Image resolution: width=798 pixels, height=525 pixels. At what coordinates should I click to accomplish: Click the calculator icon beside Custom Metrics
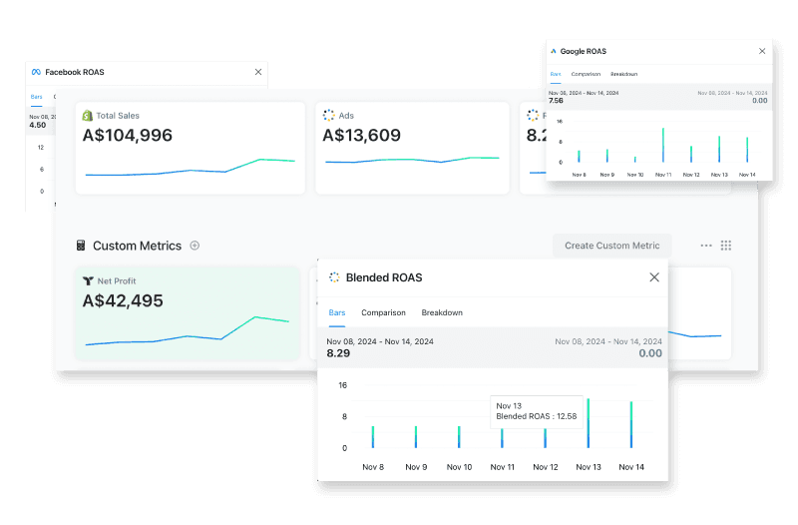81,246
